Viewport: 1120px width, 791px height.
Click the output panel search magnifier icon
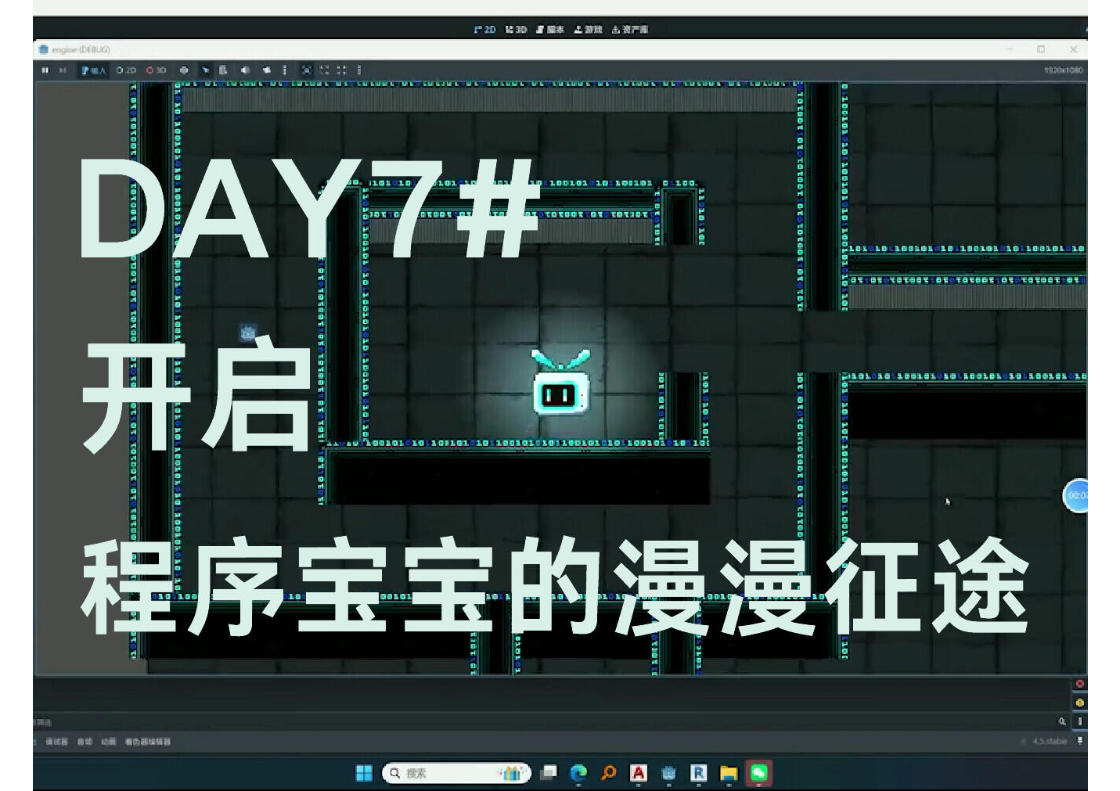click(1062, 721)
